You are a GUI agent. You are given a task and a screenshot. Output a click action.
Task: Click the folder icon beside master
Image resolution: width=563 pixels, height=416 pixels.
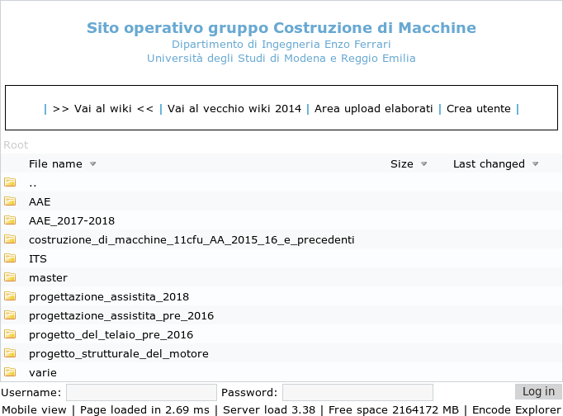10,277
